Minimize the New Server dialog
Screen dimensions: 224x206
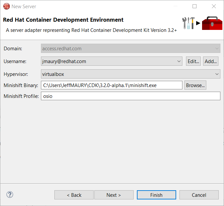point(175,6)
